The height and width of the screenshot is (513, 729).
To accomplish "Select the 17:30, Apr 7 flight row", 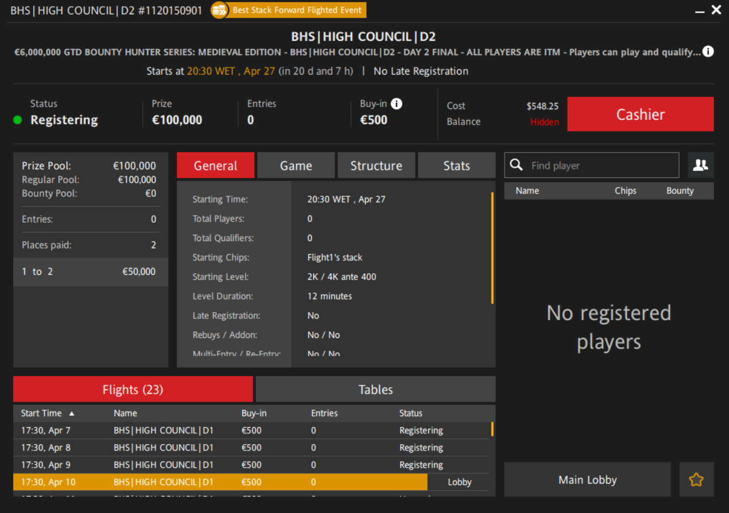I will click(230, 430).
